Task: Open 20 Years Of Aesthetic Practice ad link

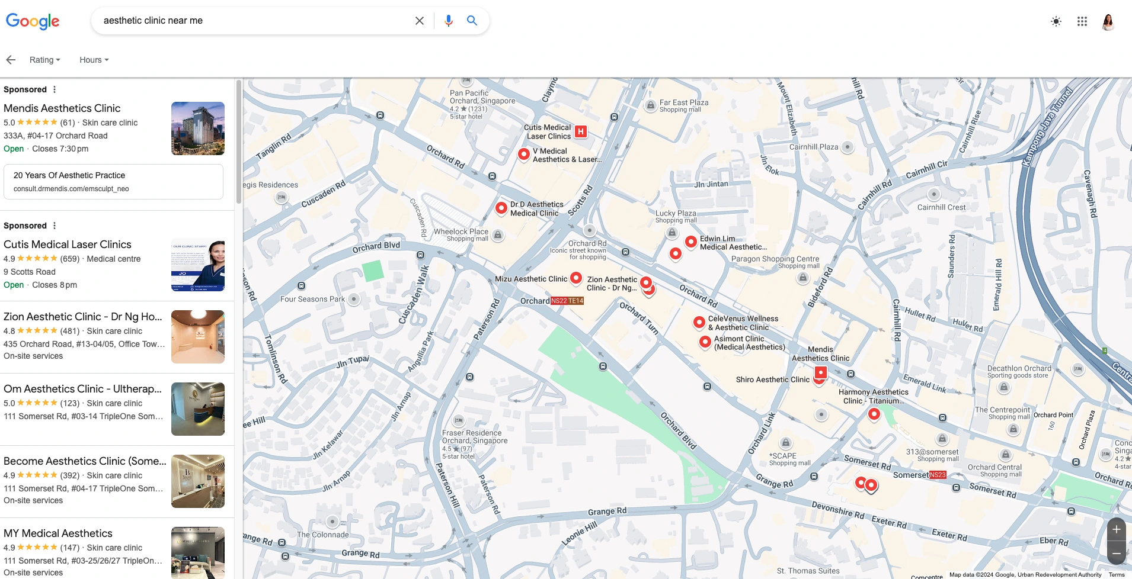Action: pos(113,182)
